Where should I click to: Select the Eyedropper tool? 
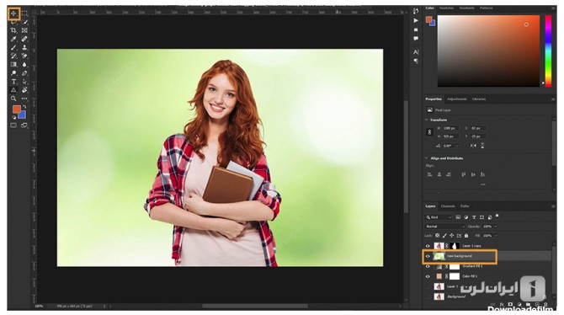pyautogui.click(x=13, y=39)
